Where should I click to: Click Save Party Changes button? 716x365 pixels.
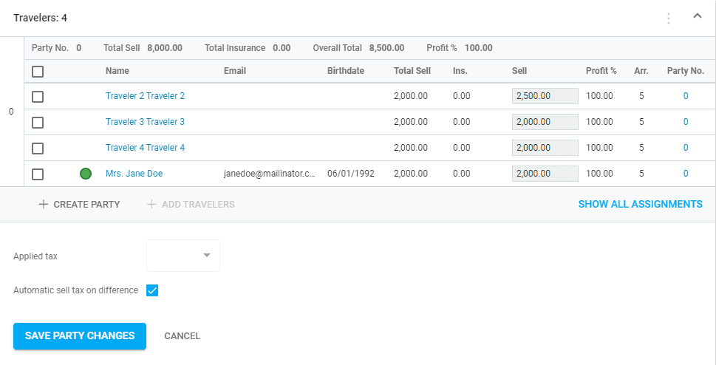pos(80,336)
